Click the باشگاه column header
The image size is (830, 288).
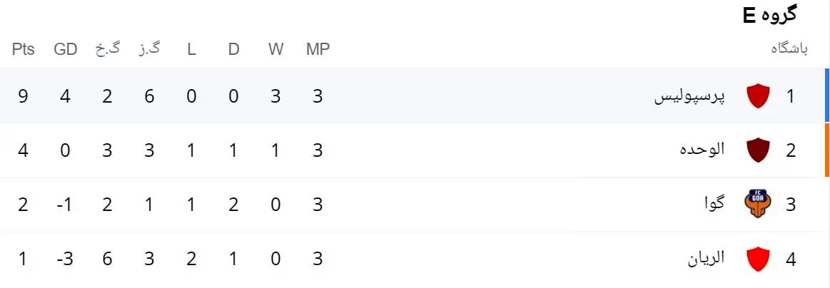[789, 49]
